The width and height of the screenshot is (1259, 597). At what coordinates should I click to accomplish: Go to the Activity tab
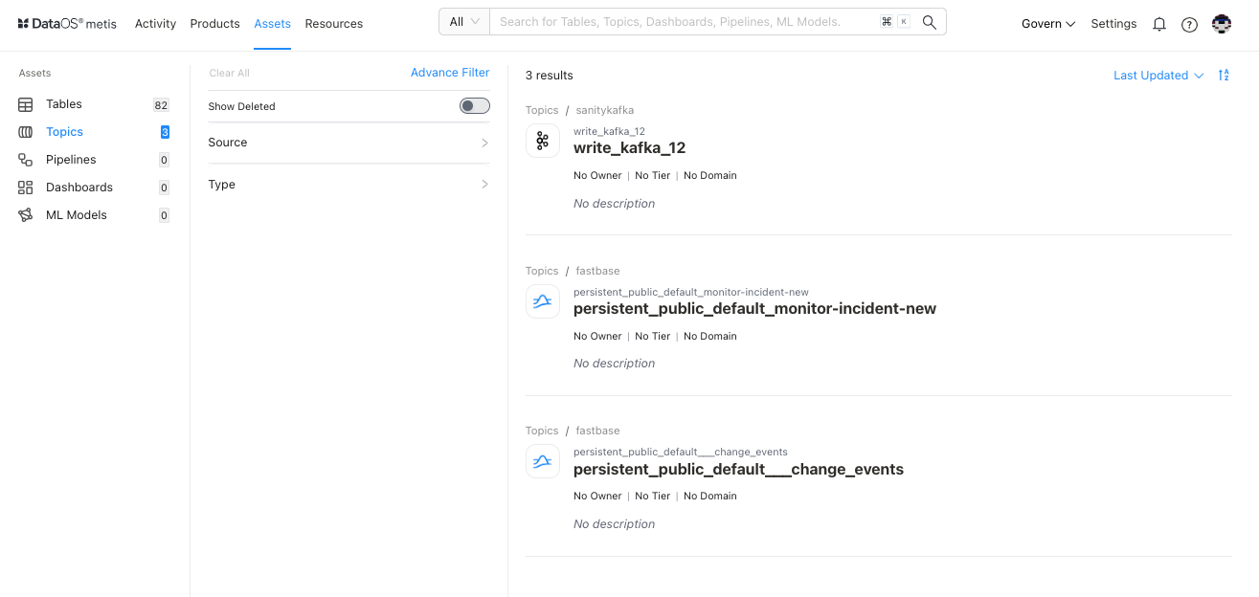pyautogui.click(x=155, y=24)
